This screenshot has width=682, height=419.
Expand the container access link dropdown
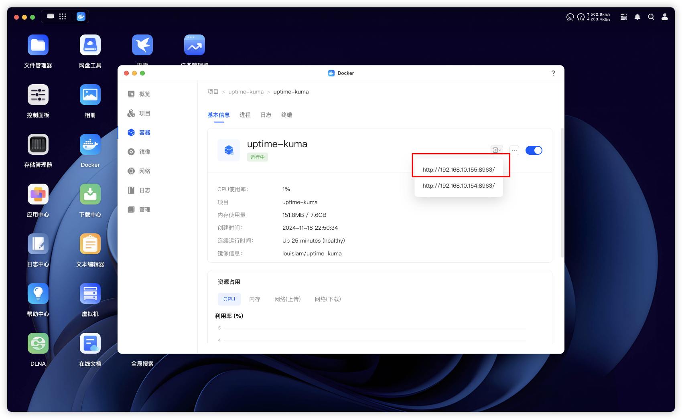pyautogui.click(x=497, y=150)
